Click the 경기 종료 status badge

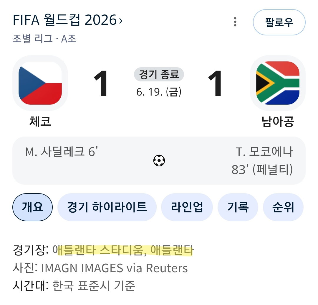pyautogui.click(x=159, y=74)
